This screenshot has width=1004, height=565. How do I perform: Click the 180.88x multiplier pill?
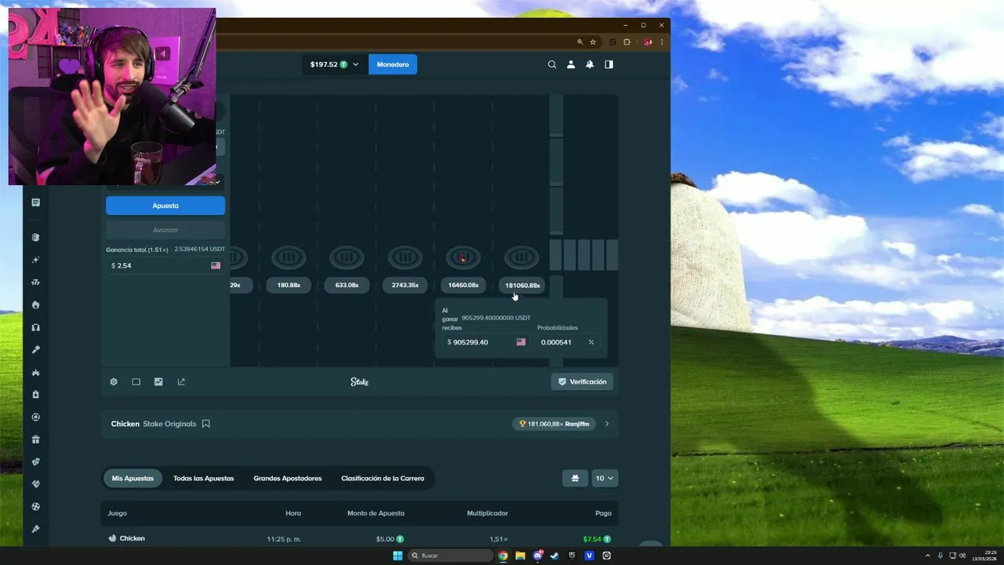[289, 285]
